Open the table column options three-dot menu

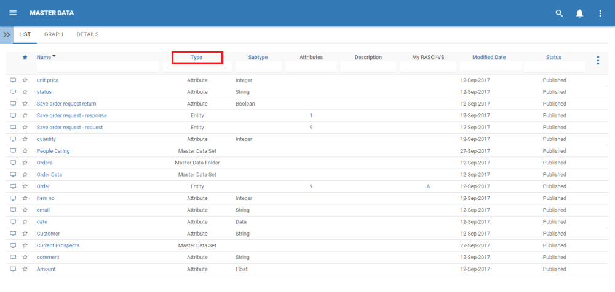tap(598, 60)
